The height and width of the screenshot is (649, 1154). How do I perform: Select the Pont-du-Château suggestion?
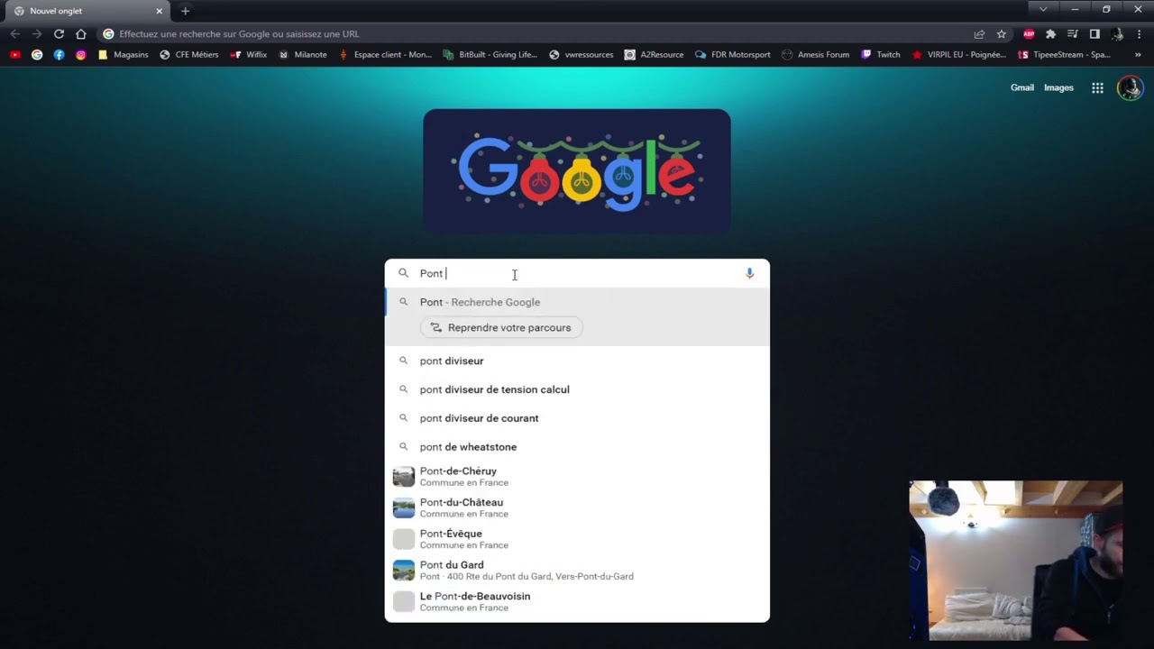(577, 507)
